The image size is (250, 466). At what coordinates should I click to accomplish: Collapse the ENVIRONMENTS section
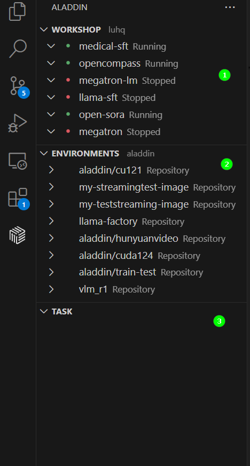(44, 153)
